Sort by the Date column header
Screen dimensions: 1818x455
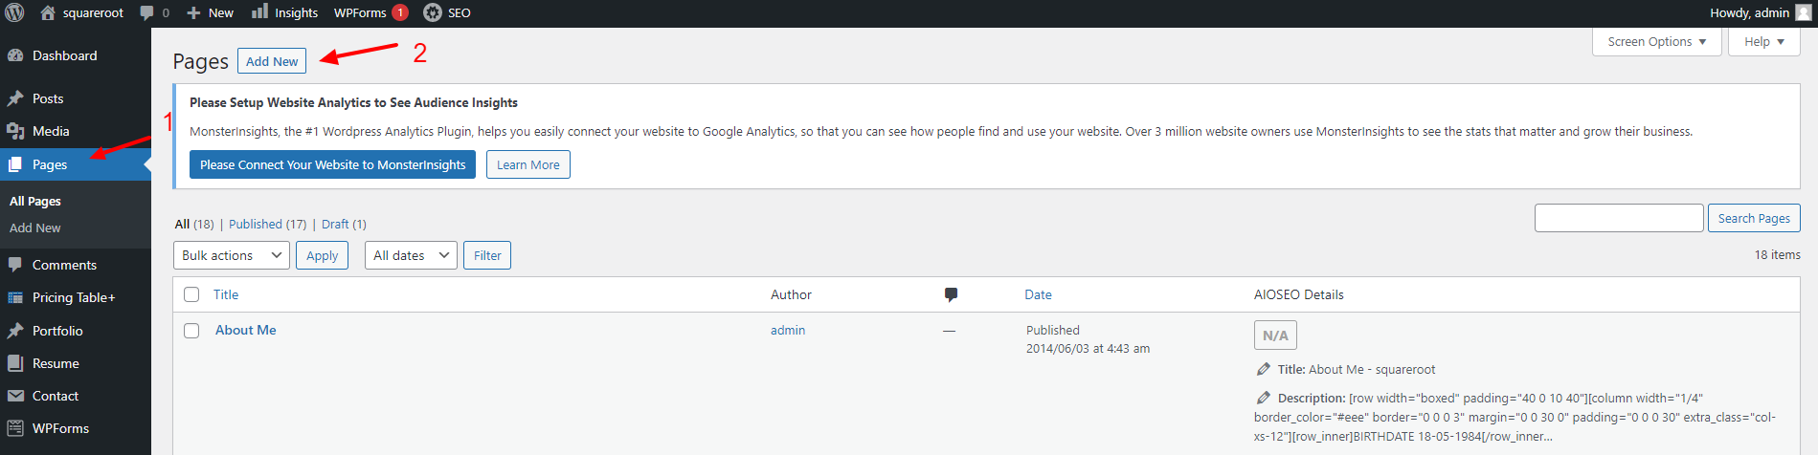(1038, 294)
